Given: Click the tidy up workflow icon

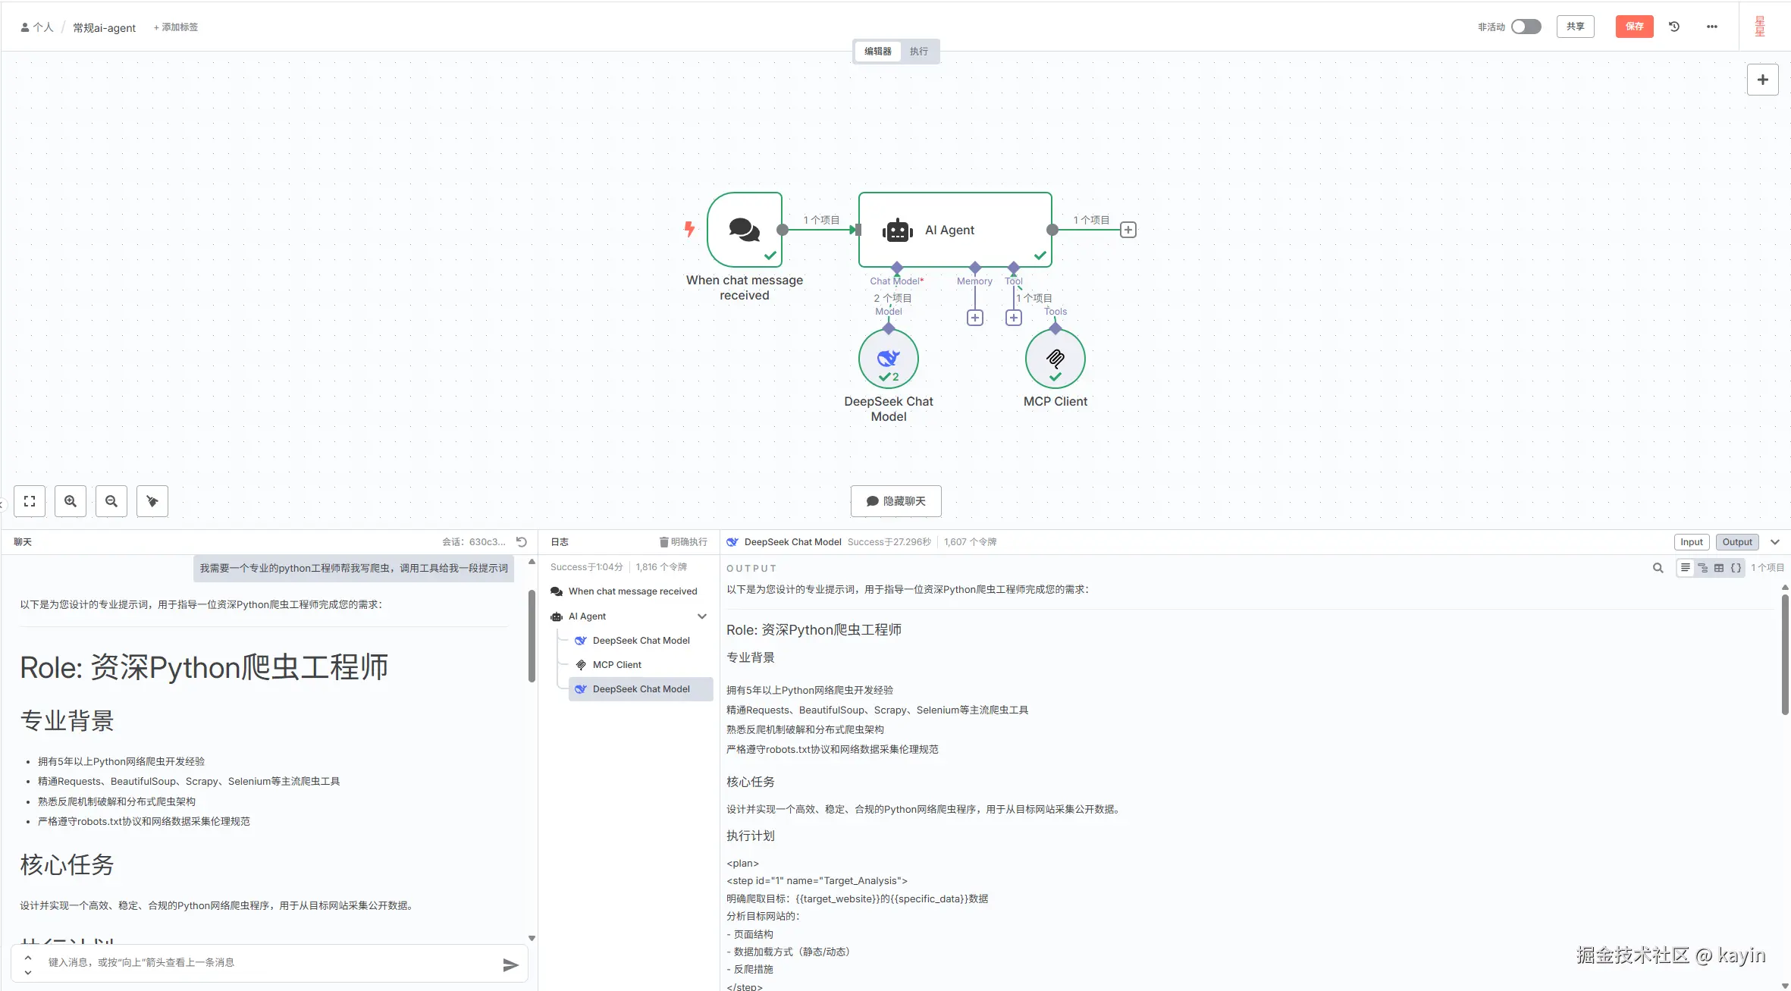Looking at the screenshot, I should click(x=152, y=501).
